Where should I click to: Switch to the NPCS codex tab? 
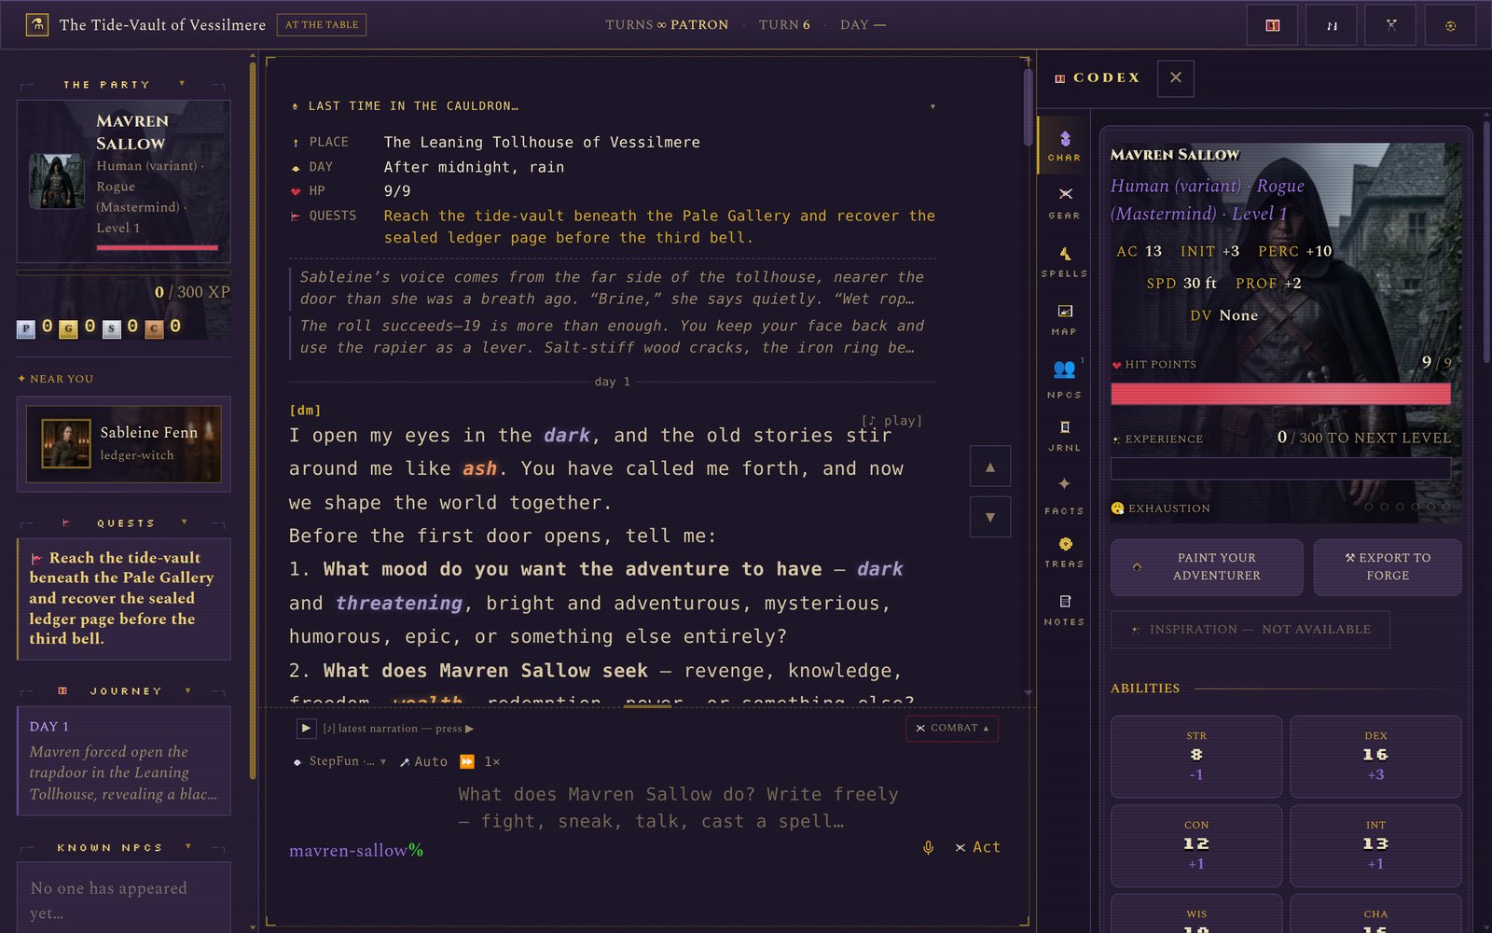[x=1064, y=379]
